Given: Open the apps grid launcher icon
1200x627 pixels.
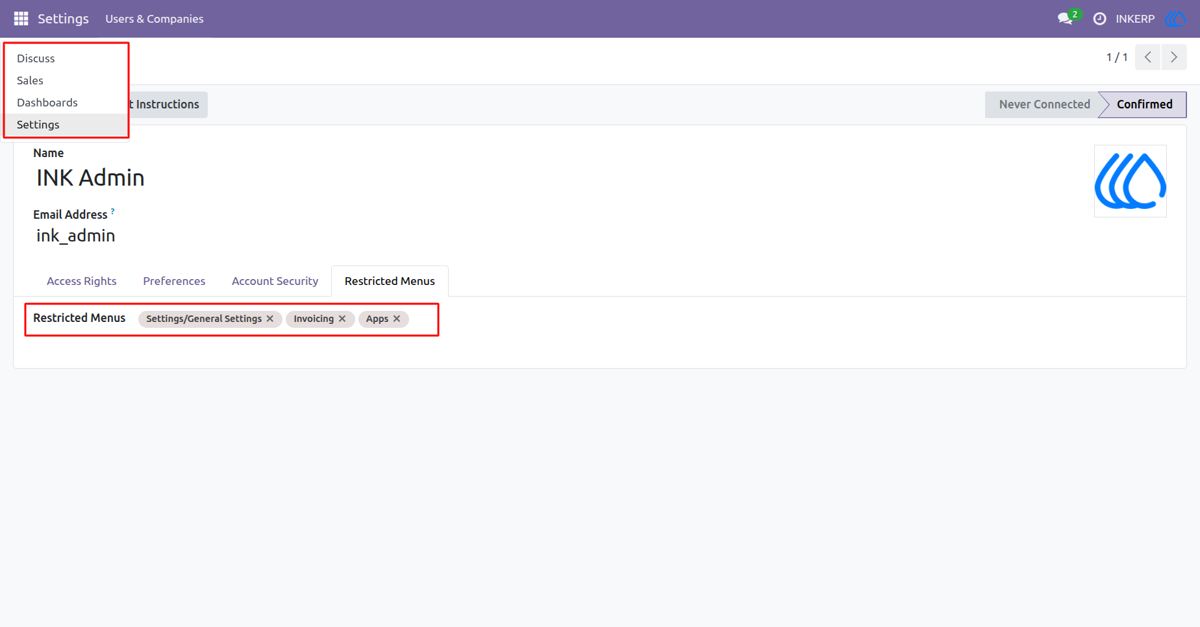Looking at the screenshot, I should coord(21,19).
